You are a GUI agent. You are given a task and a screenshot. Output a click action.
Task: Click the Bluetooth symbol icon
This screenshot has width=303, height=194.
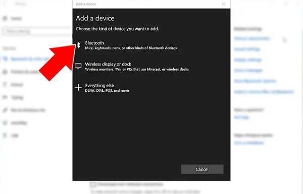[x=78, y=45]
